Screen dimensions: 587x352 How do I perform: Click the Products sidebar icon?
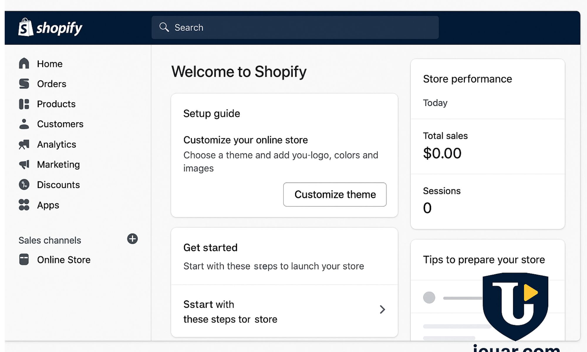coord(24,104)
